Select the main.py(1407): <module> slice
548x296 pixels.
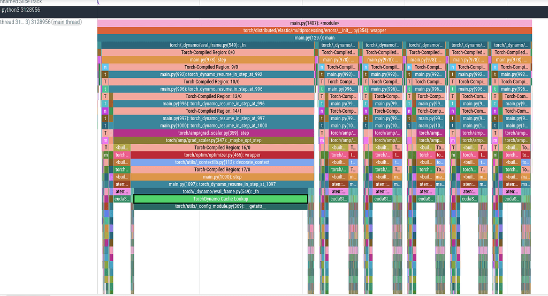click(314, 23)
